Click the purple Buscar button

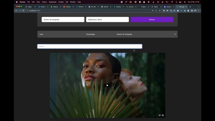(x=152, y=19)
